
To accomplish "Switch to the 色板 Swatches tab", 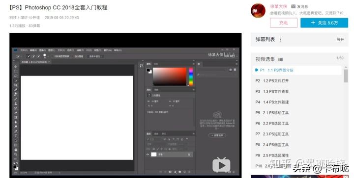I will [x=156, y=64].
